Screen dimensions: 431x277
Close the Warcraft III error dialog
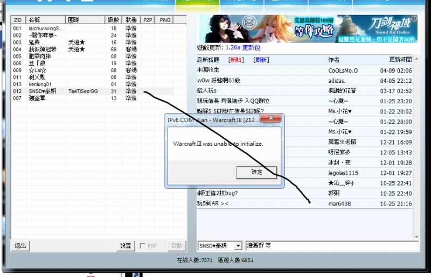[x=270, y=118]
